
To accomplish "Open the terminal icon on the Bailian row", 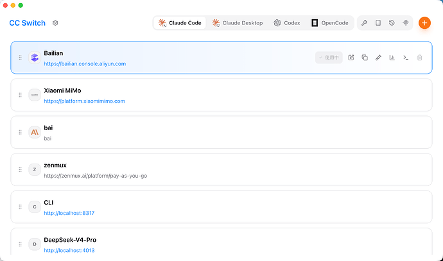I will coord(406,58).
